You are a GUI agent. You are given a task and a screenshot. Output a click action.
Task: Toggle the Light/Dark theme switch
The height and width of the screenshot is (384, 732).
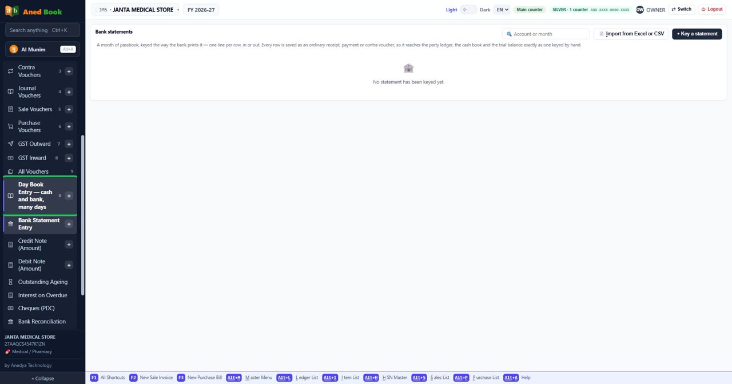pyautogui.click(x=468, y=10)
